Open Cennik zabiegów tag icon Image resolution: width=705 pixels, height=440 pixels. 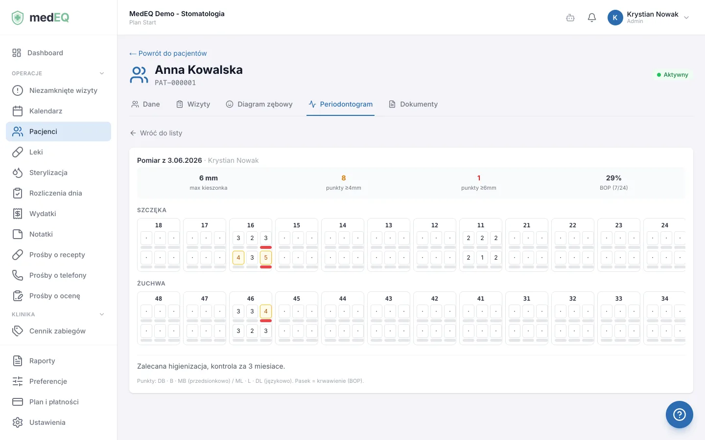click(x=18, y=331)
